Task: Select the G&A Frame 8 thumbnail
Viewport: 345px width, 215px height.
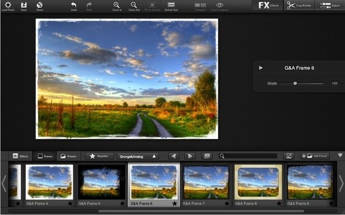Action: (257, 182)
